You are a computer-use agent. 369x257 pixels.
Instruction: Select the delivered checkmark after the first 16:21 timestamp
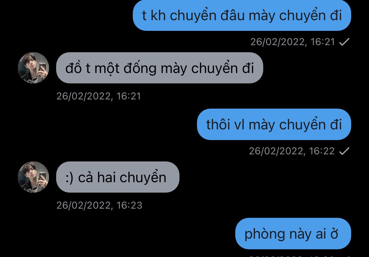click(x=344, y=42)
